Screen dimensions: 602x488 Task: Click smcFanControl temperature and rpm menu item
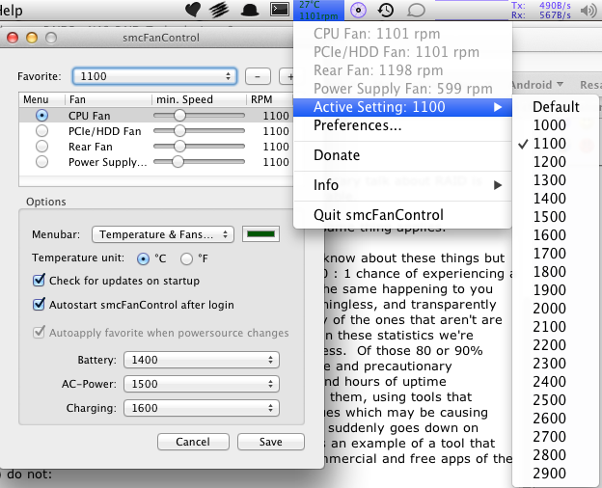(318, 10)
